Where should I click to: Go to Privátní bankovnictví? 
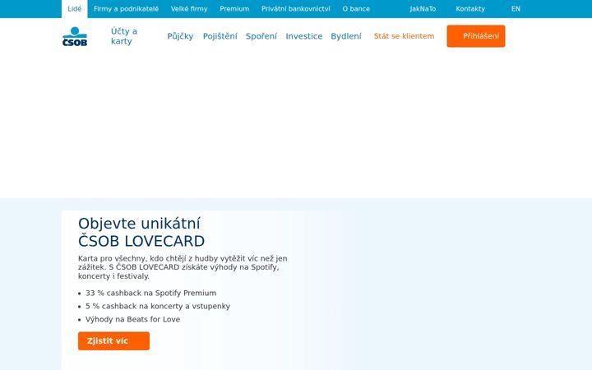click(296, 9)
